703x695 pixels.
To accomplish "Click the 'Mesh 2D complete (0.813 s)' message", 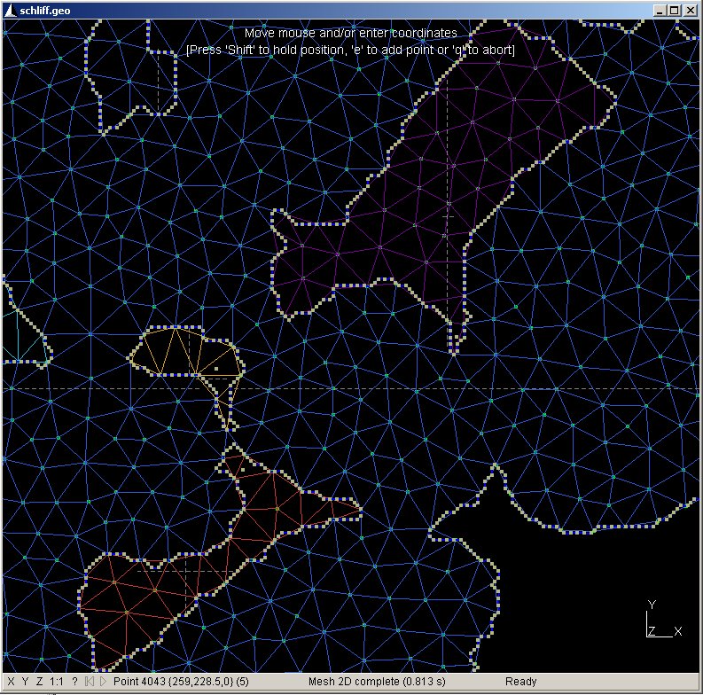I will tap(377, 682).
